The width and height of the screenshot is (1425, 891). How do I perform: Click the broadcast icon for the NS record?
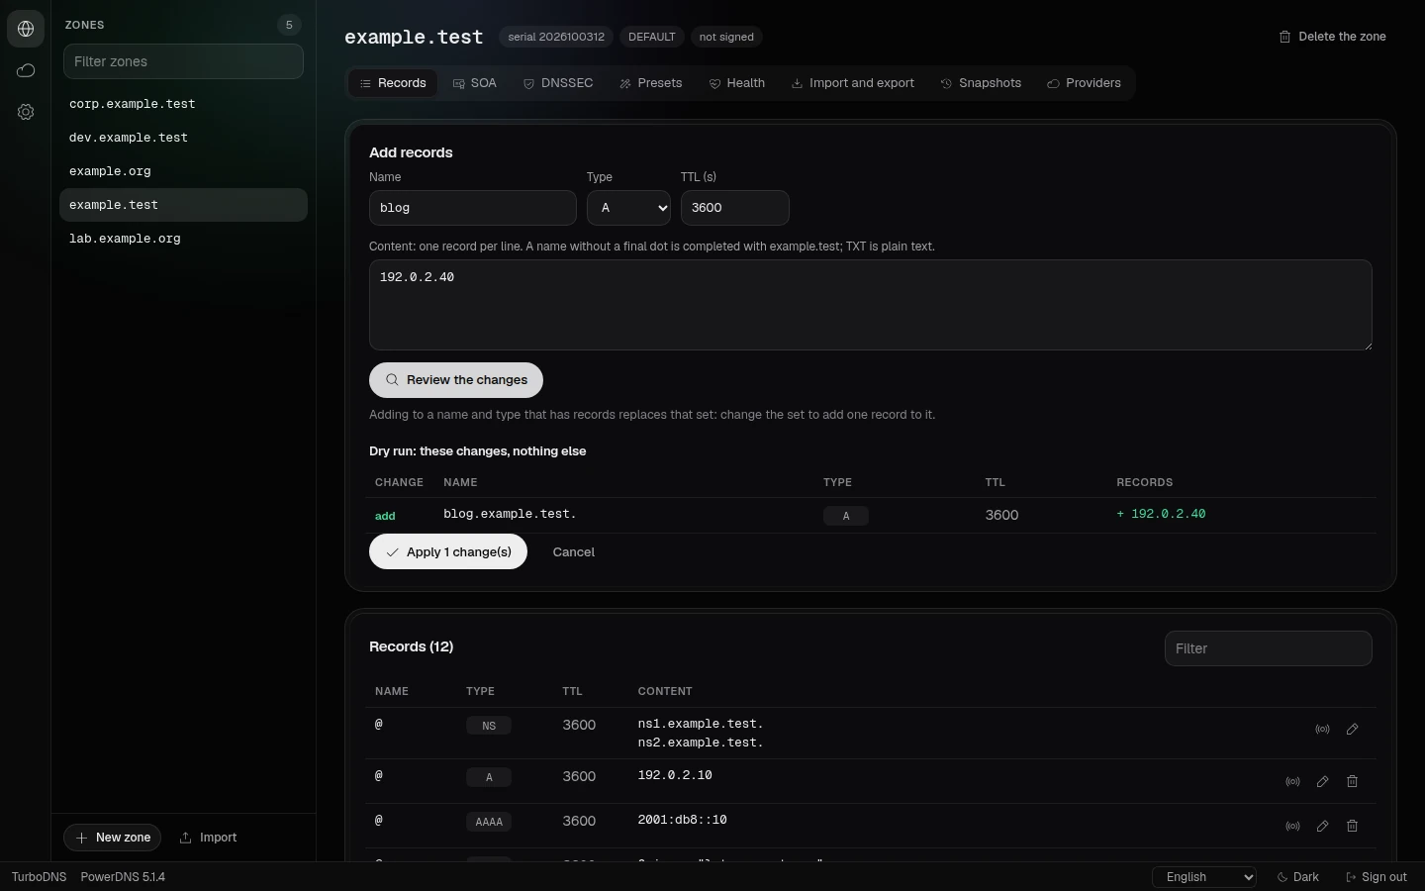1322,730
